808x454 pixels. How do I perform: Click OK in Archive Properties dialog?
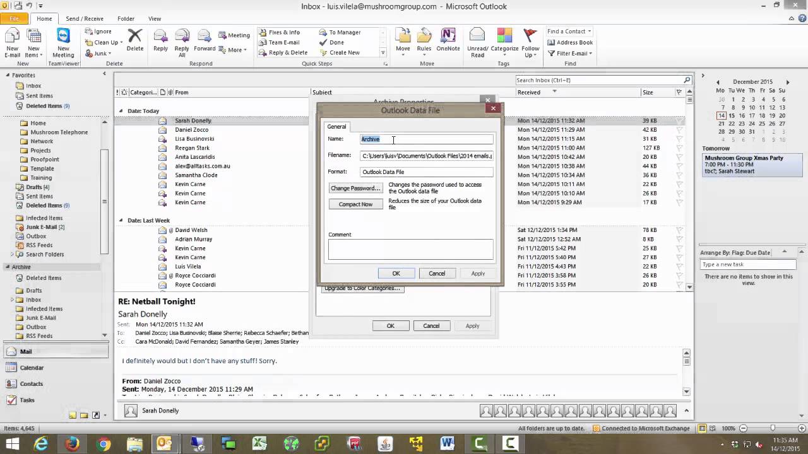(390, 325)
